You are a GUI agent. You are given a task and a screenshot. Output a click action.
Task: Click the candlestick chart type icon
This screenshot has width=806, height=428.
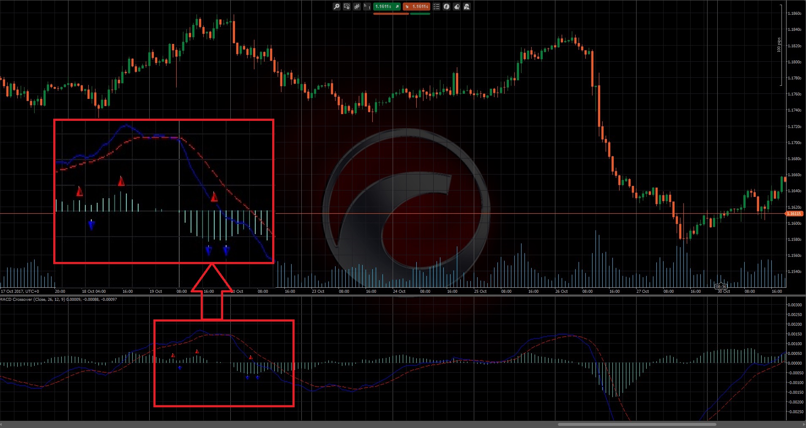point(357,6)
